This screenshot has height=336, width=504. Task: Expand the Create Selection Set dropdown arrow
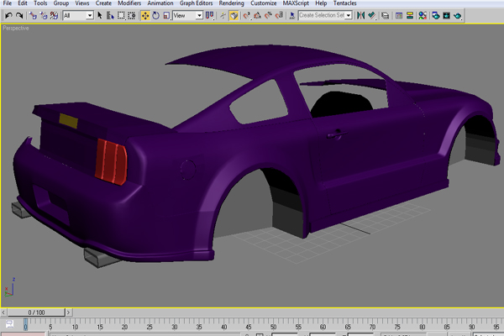click(349, 15)
